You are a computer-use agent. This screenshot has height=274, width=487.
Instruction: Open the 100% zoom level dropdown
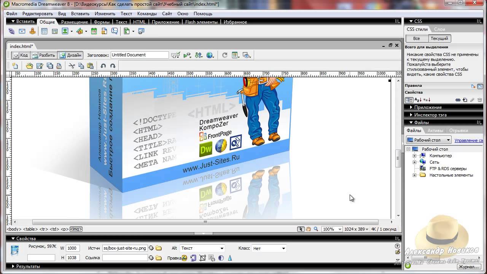(x=332, y=229)
